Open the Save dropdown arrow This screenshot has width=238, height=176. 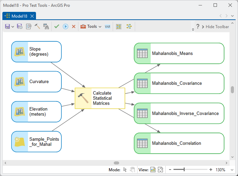coord(13,27)
